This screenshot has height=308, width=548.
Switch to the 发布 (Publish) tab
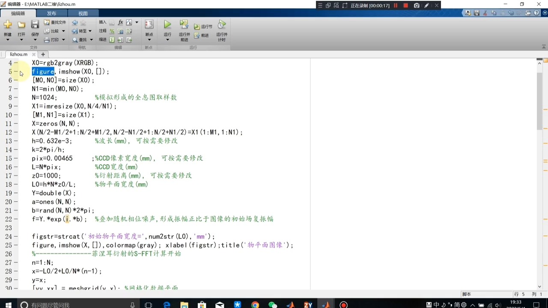pyautogui.click(x=51, y=13)
